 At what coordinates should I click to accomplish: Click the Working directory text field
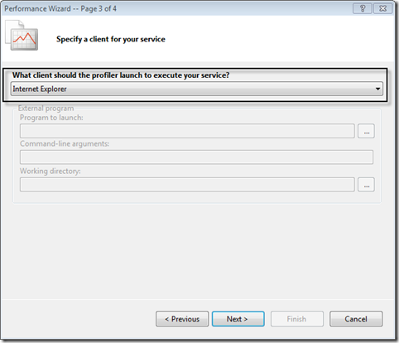click(x=187, y=185)
